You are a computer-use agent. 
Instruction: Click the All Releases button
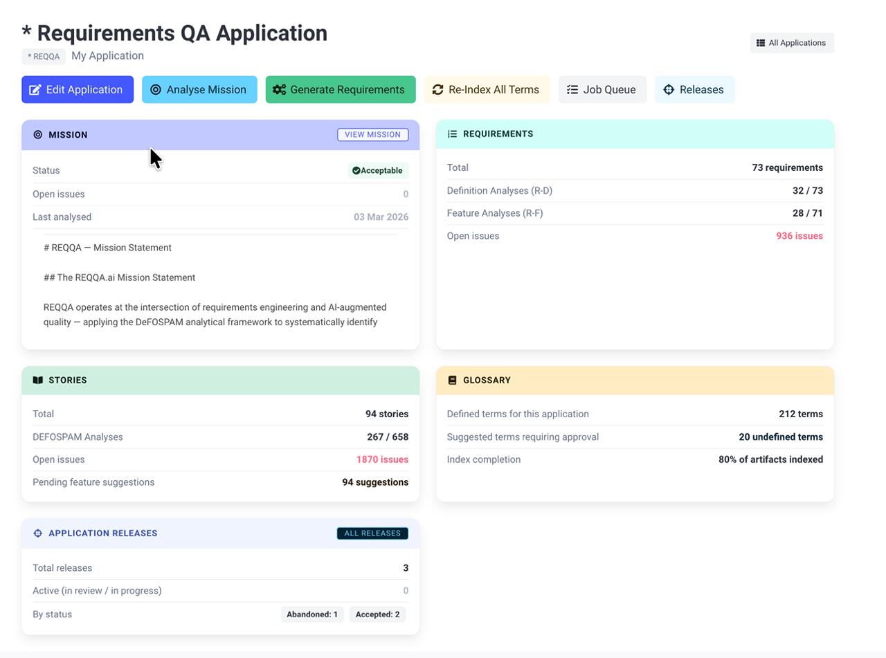click(x=372, y=533)
